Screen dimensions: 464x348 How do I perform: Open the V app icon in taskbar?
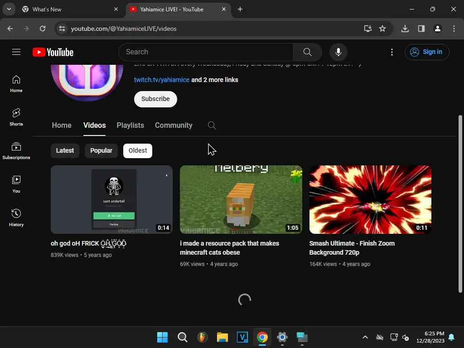(242, 337)
